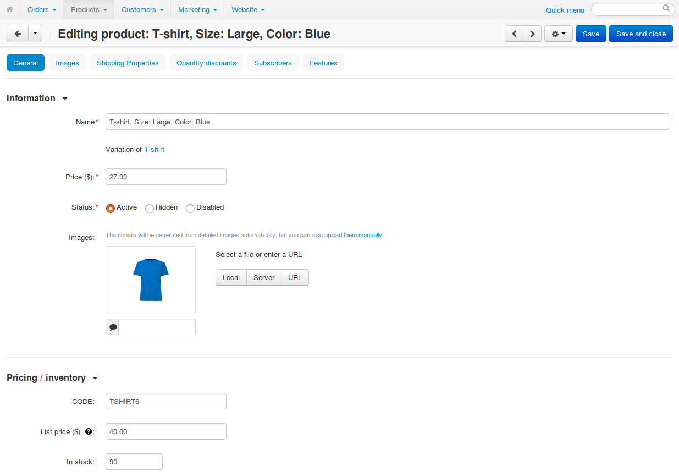This screenshot has width=679, height=476.
Task: Select the Disabled status radio
Action: [x=190, y=208]
